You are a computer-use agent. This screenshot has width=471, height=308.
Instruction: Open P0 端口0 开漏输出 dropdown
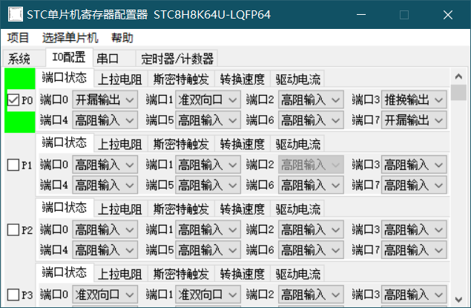105,99
